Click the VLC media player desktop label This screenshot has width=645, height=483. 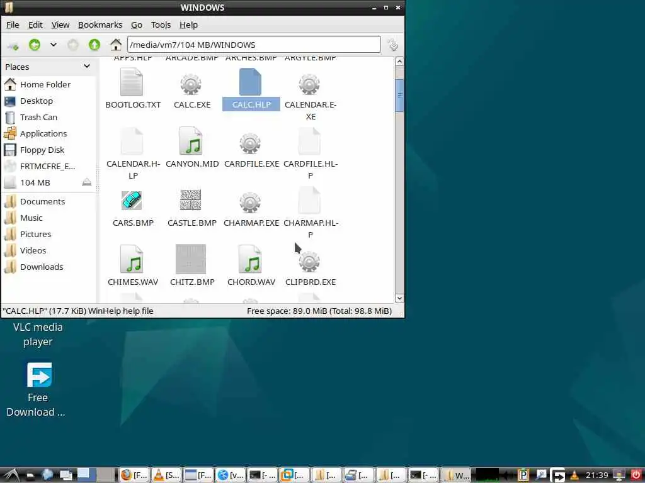click(x=38, y=335)
